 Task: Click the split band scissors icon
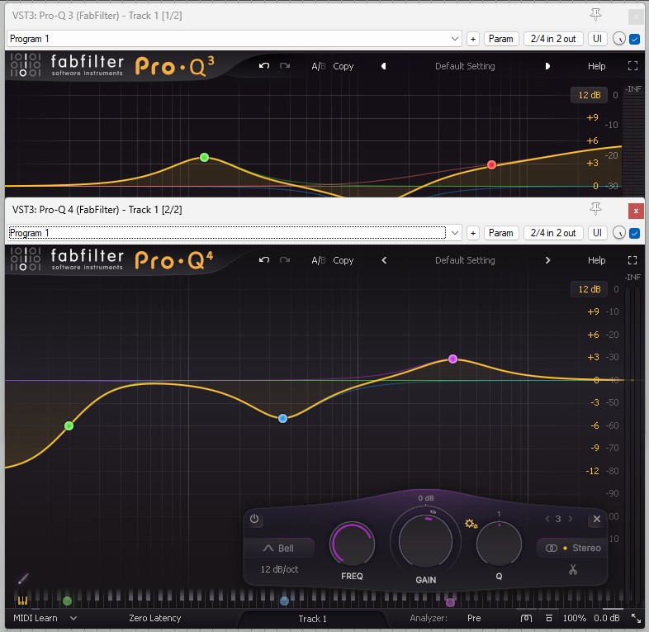pyautogui.click(x=573, y=569)
